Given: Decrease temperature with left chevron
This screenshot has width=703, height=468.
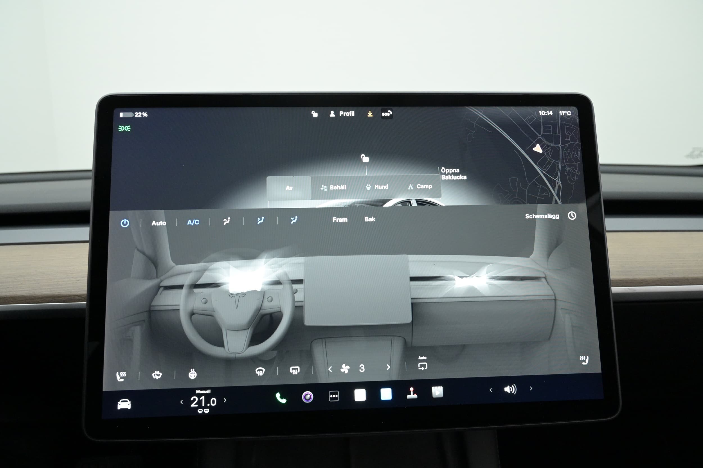Looking at the screenshot, I should point(182,402).
